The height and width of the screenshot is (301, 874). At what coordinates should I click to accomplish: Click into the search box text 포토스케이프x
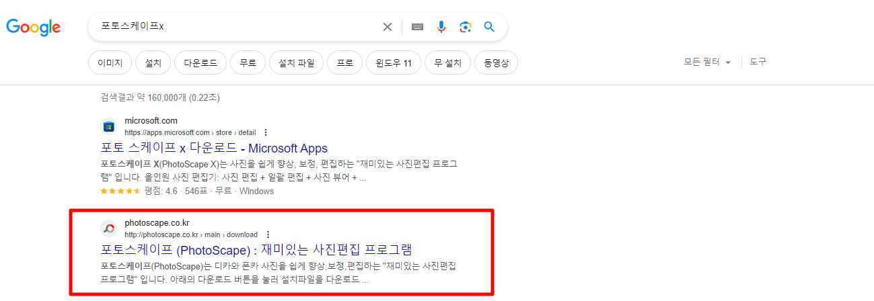point(133,27)
